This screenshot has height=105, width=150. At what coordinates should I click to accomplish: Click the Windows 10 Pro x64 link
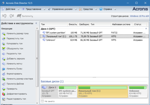pos(140,16)
